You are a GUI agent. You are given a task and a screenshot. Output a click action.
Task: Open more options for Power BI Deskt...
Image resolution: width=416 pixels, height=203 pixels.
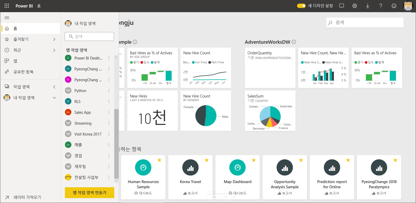pyautogui.click(x=109, y=58)
